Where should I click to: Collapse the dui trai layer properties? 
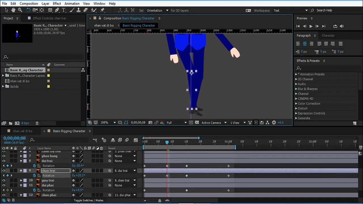pyautogui.click(x=21, y=161)
